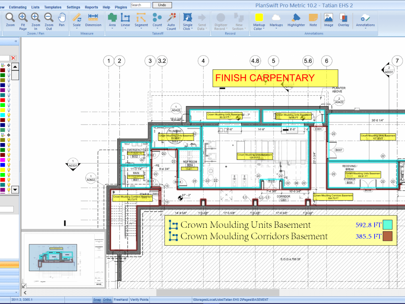
Task: Click the cyan legend swatch for Units Basement
Action: tap(388, 225)
